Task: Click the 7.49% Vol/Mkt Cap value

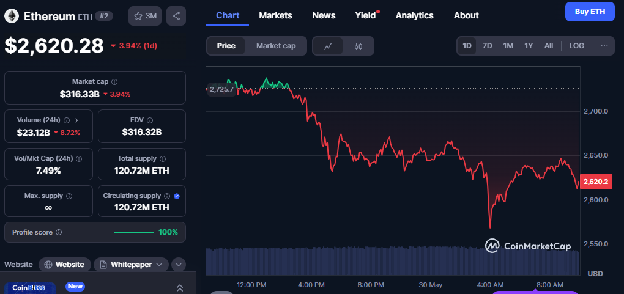Action: click(x=48, y=171)
